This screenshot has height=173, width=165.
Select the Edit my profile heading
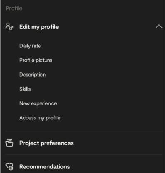click(x=39, y=27)
